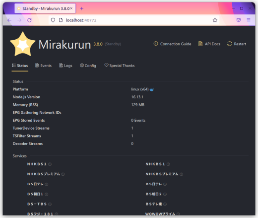
Task: Switch to the Events tab
Action: pyautogui.click(x=43, y=66)
